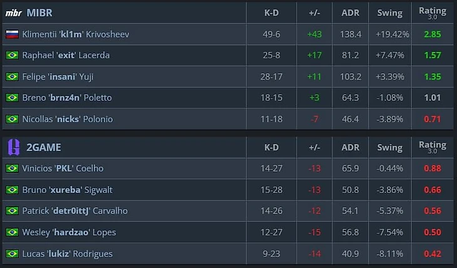
Task: Select the Rating 3.0 header for 2GAME
Action: coord(433,147)
